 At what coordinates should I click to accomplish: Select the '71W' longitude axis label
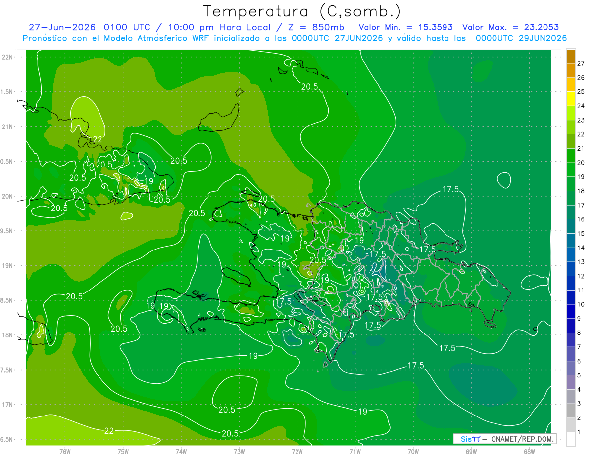click(x=355, y=451)
